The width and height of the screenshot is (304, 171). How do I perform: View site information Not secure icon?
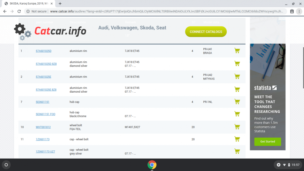(28, 12)
